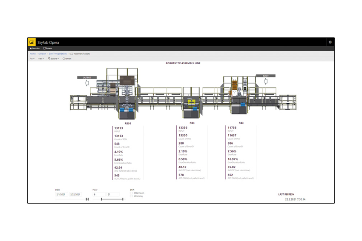Grab the Date range slider handle

pyautogui.click(x=87, y=199)
